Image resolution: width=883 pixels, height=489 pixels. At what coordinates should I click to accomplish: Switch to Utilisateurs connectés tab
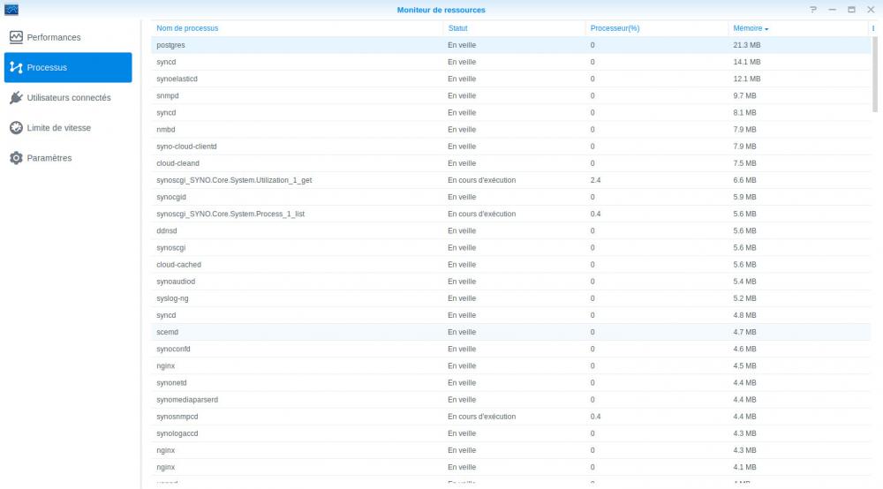[69, 98]
